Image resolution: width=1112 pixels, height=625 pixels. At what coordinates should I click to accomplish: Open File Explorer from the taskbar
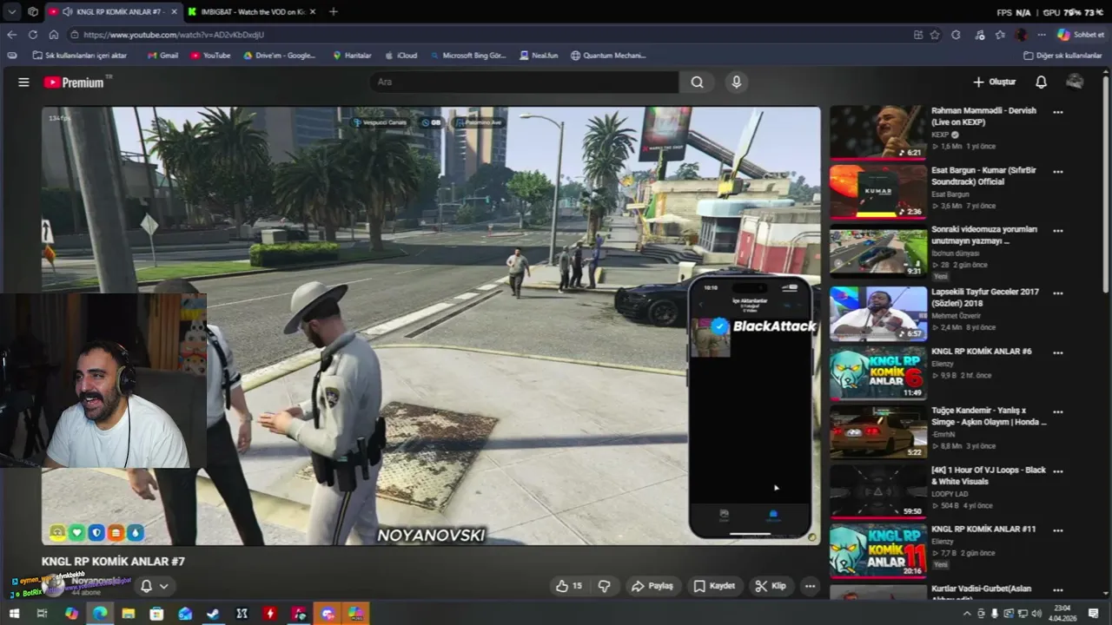pos(128,614)
